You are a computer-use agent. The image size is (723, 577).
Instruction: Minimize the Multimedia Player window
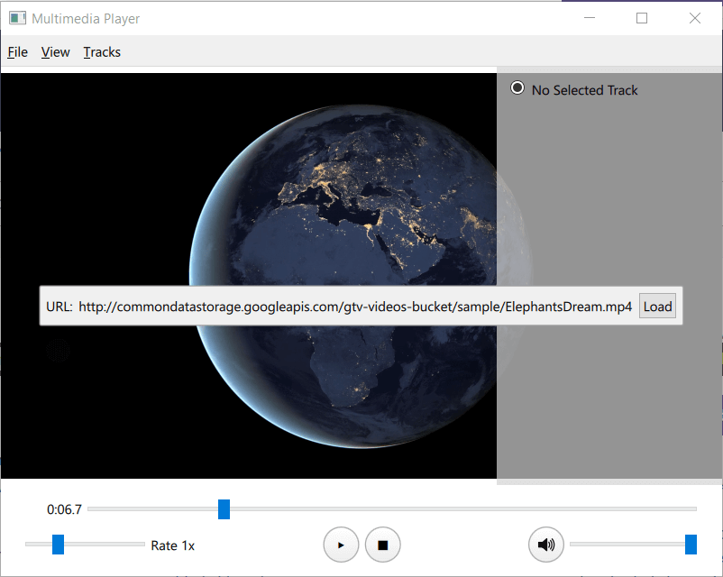(589, 18)
